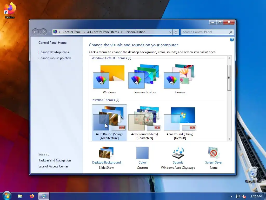Expand the arrow after Control Panel
Screen dimensions: 266x200
point(84,32)
